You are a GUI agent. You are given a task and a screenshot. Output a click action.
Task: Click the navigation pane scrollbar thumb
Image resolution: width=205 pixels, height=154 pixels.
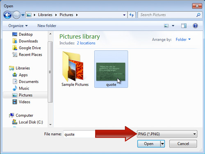[x=50, y=72]
